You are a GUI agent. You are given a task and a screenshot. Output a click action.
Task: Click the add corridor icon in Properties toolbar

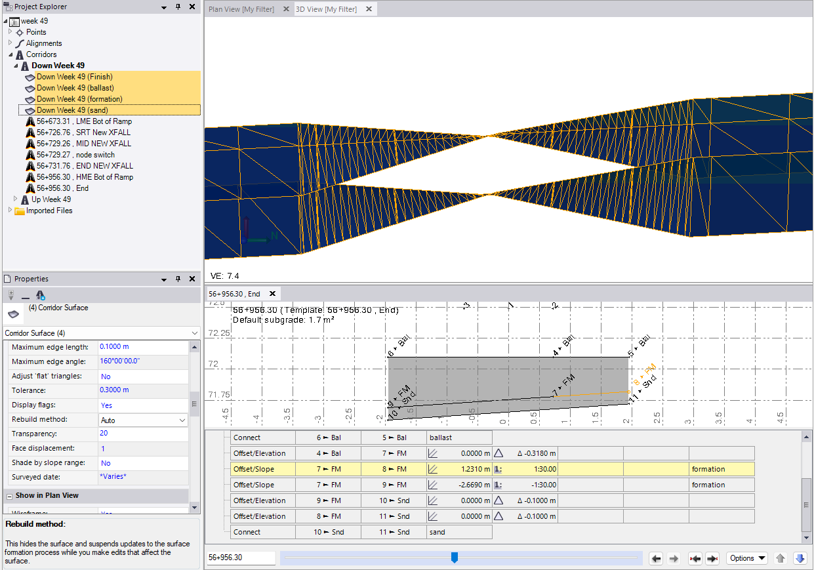tap(41, 295)
